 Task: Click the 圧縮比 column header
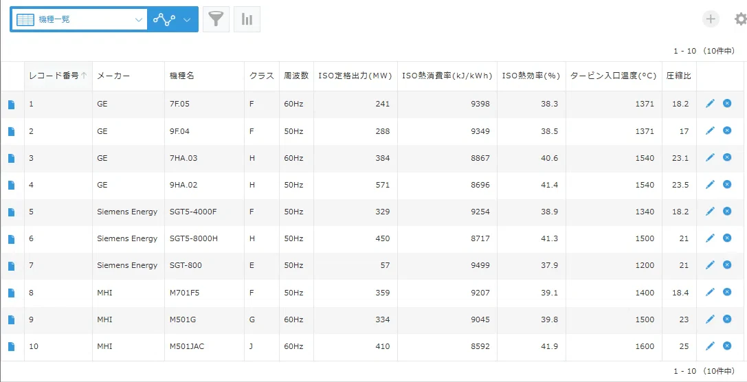click(x=679, y=76)
